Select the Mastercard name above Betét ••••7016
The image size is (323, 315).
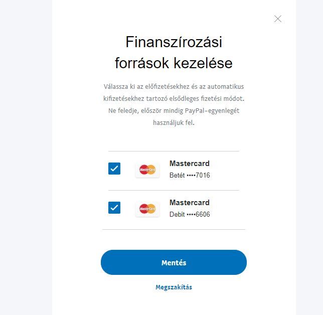tap(190, 164)
